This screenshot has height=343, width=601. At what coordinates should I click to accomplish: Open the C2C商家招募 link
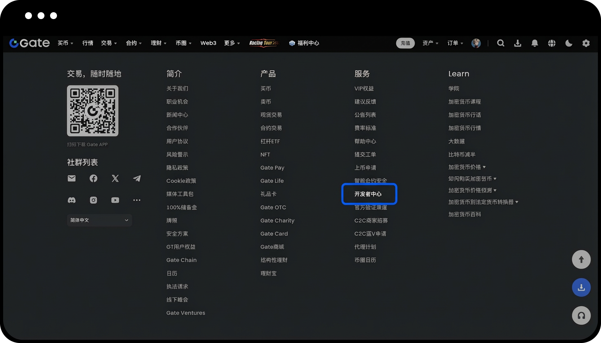tap(371, 221)
